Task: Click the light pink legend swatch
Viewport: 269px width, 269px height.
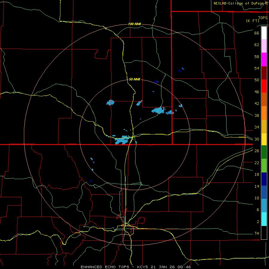Action: pyautogui.click(x=264, y=46)
